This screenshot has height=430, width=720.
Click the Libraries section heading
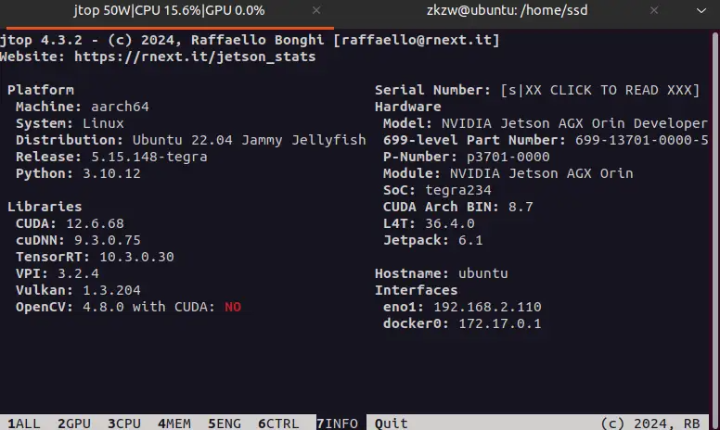(x=45, y=207)
